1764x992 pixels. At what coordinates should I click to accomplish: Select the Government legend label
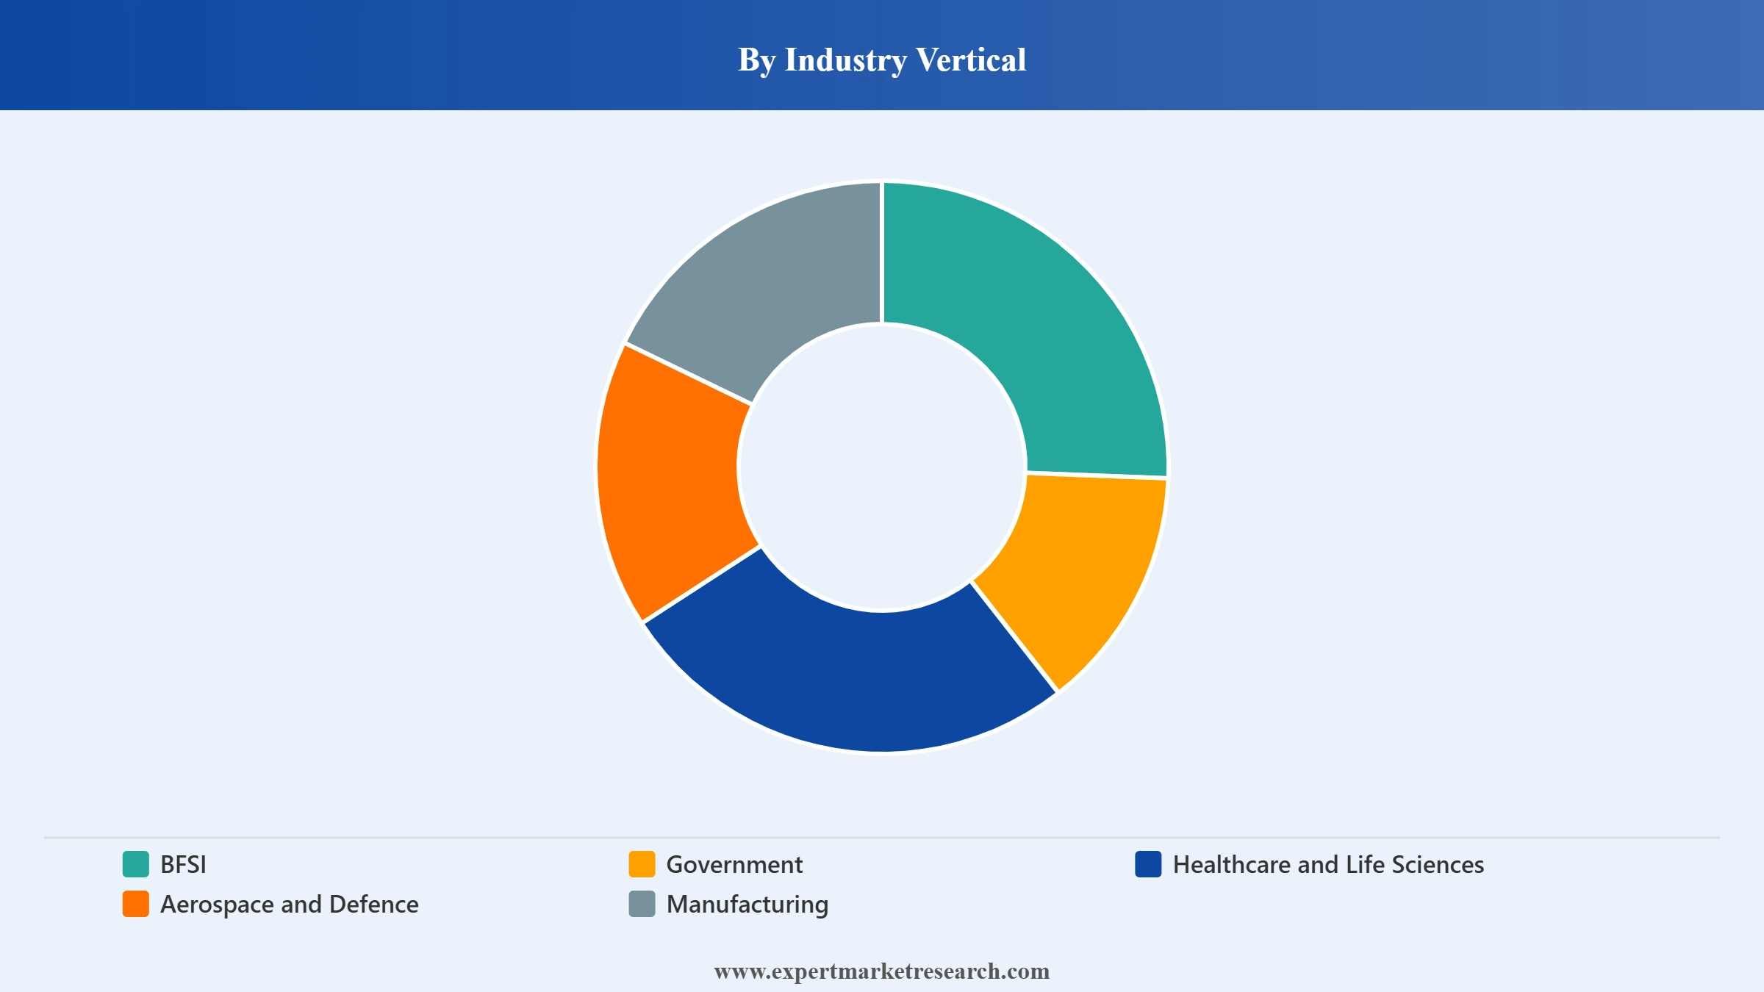pos(734,865)
